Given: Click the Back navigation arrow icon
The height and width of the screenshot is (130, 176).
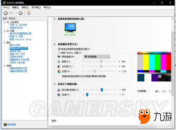Looking at the screenshot, I should 5,13.
